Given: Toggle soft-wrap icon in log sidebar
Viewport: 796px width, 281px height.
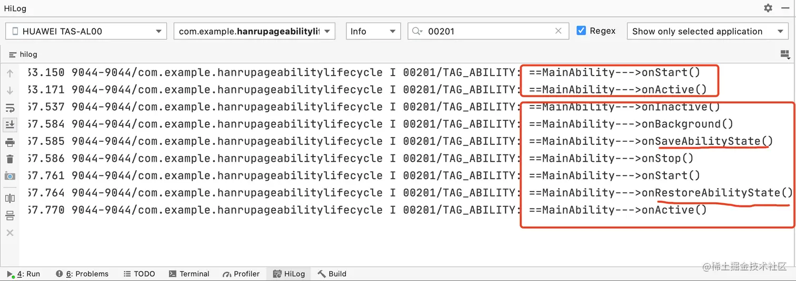Looking at the screenshot, I should [x=9, y=108].
